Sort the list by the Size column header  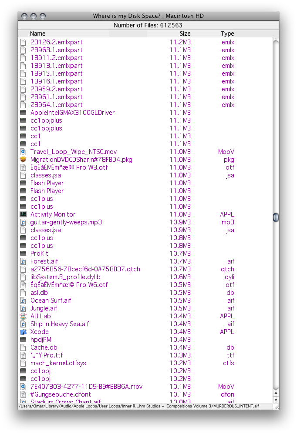tap(185, 34)
